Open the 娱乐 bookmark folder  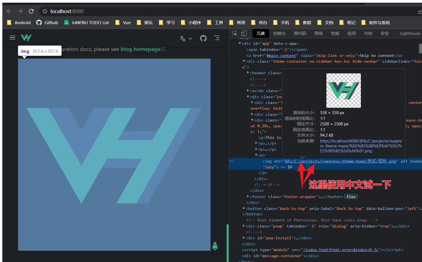point(145,23)
